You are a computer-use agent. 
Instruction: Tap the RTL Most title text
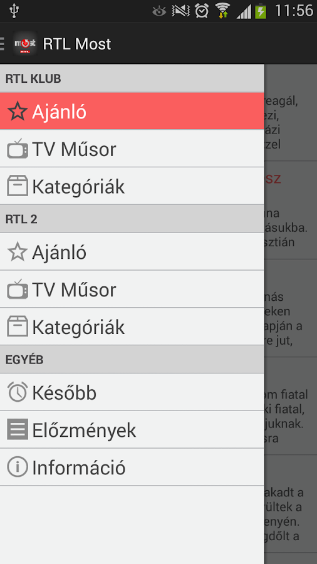[77, 44]
